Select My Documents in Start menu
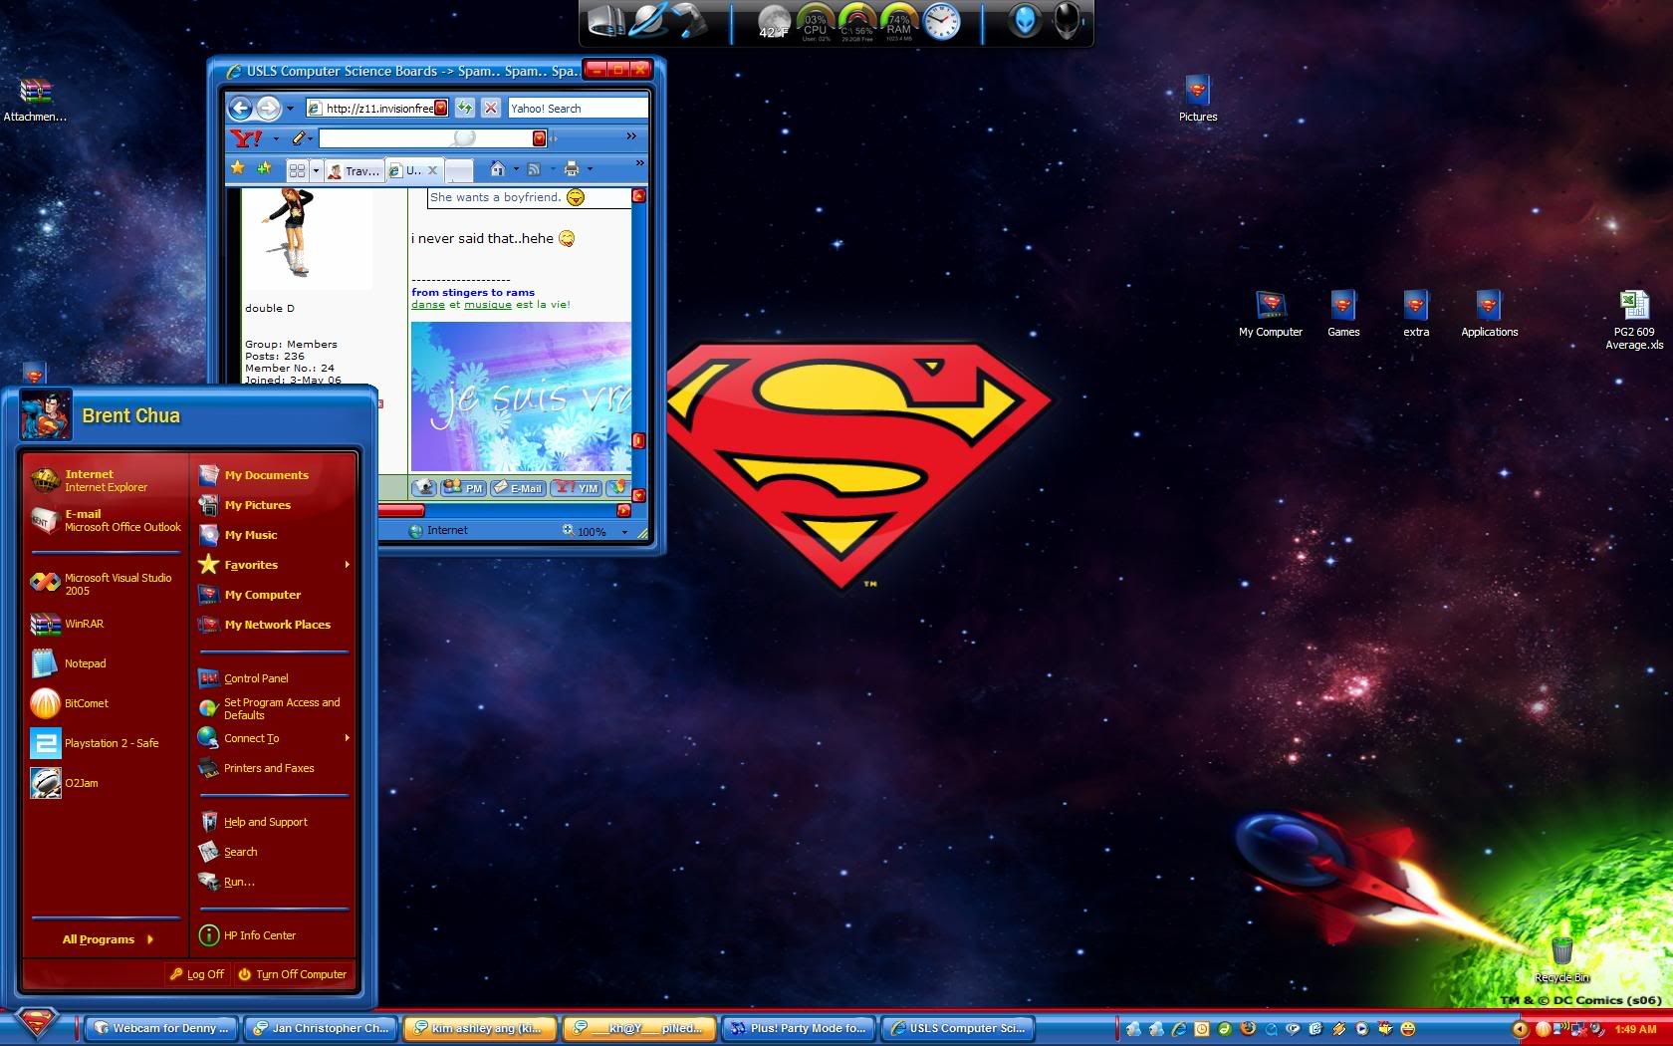 [x=266, y=475]
